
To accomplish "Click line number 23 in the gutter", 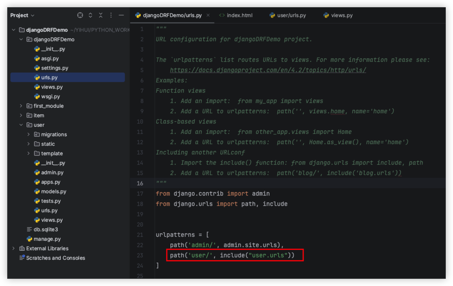I will 140,255.
